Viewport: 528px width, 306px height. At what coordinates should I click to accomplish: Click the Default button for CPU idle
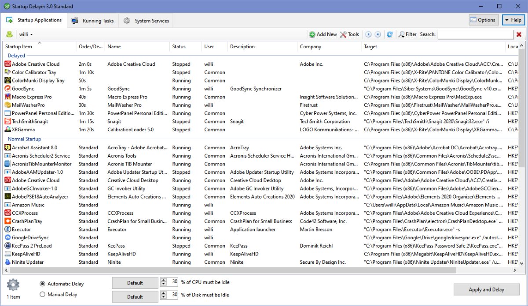click(x=135, y=283)
